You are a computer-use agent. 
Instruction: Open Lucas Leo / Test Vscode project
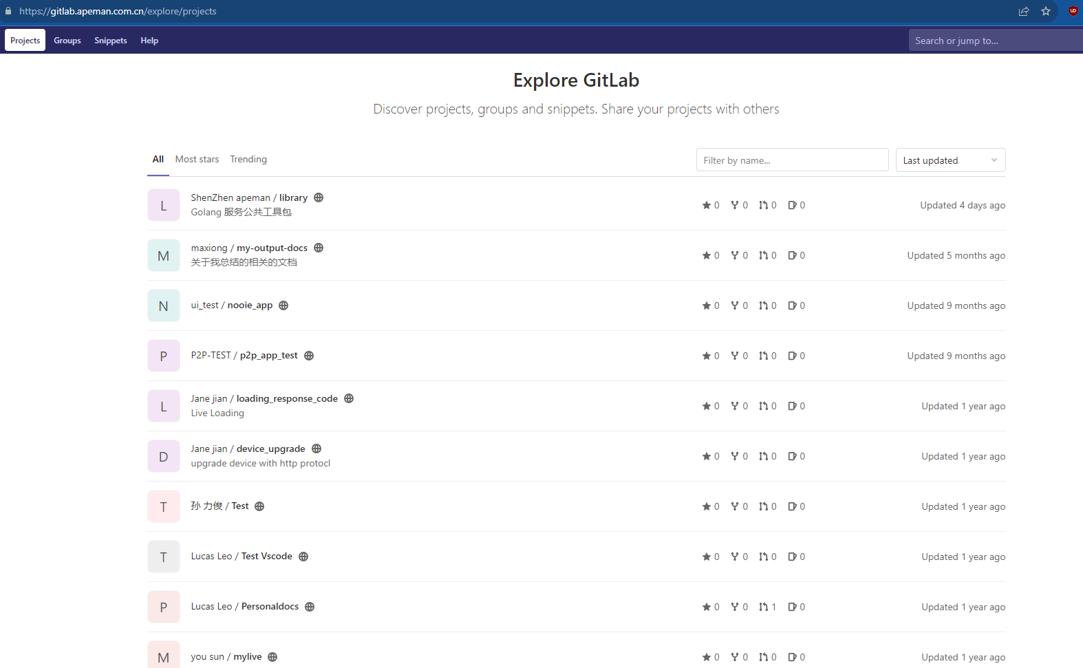[x=242, y=556]
